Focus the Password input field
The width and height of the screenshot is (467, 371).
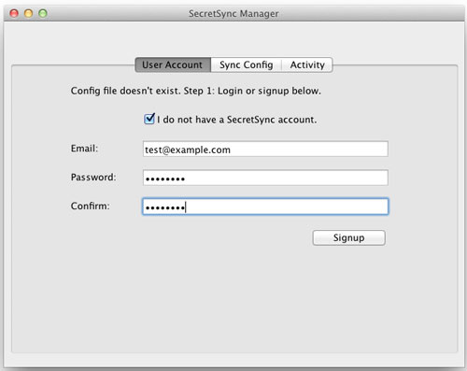(265, 178)
